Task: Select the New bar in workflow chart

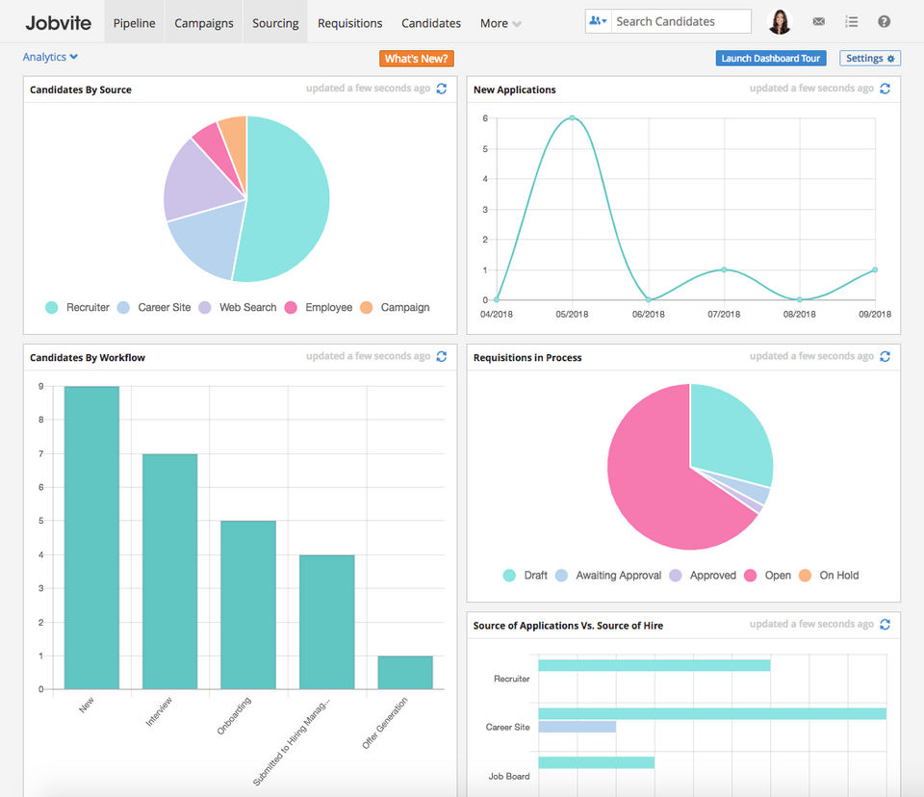Action: point(91,538)
